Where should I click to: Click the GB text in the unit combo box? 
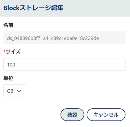(10, 91)
